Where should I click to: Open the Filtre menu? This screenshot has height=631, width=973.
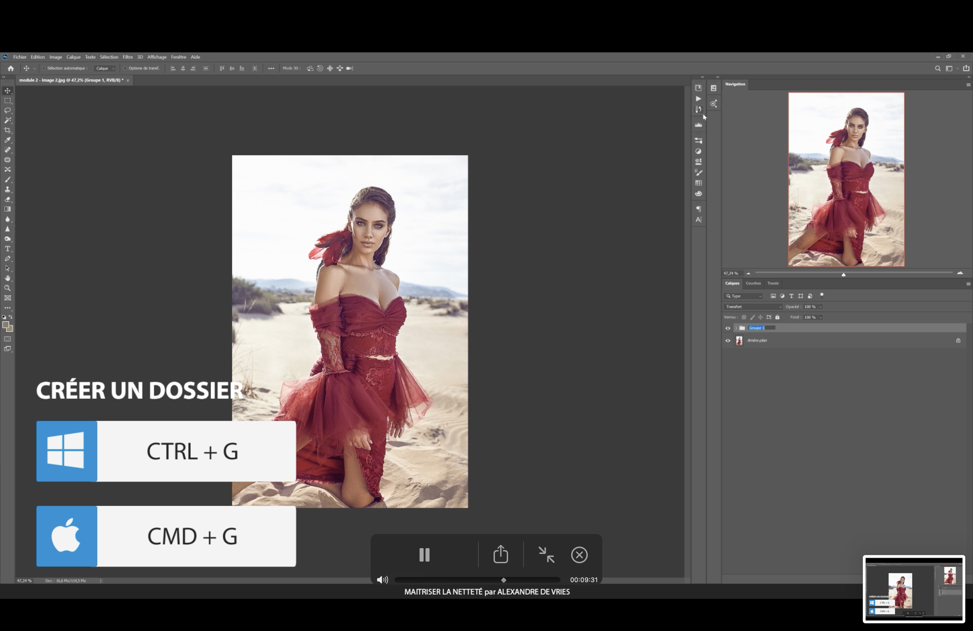(127, 57)
